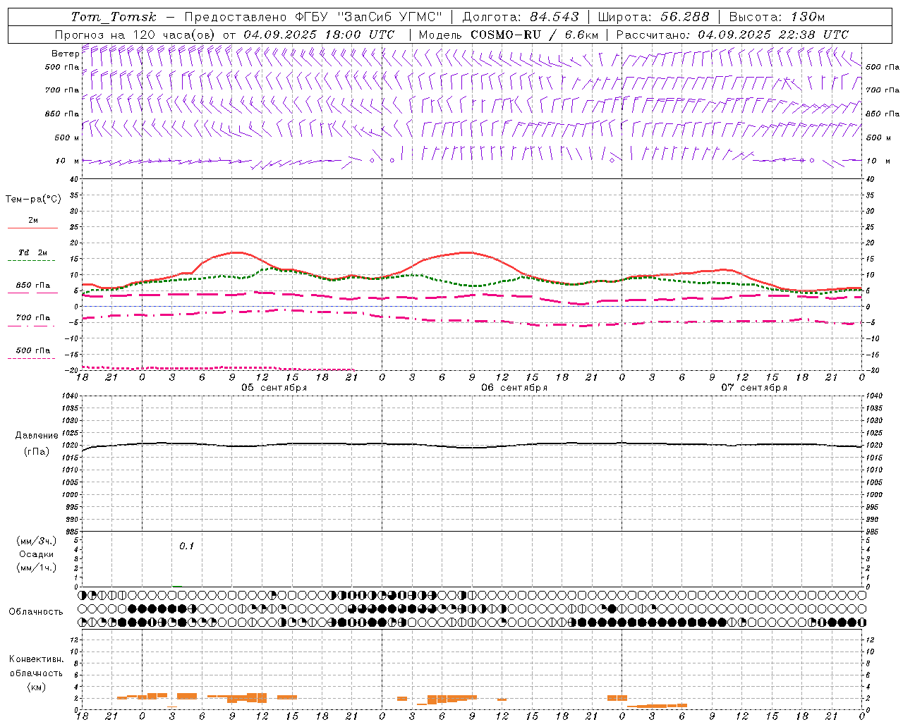The image size is (903, 722).
Task: Click the elevation text "Высота: 130м"
Action: pos(777,17)
